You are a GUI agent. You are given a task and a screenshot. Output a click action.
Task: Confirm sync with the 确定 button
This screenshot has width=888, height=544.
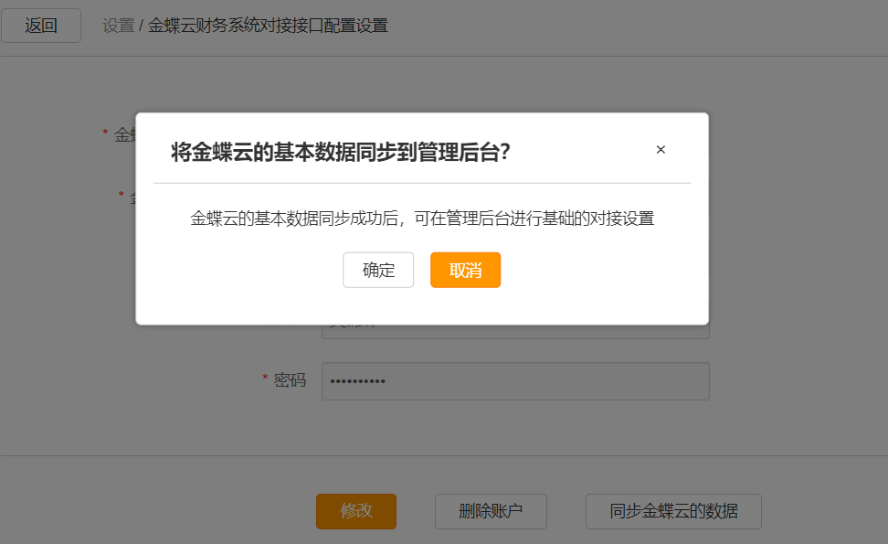[x=378, y=270]
